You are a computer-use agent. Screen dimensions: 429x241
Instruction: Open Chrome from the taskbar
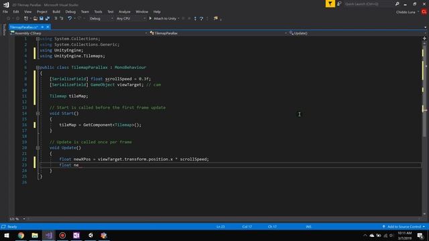[21, 235]
